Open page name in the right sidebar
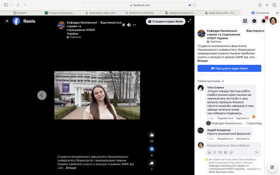This screenshot has width=280, height=175. [x=224, y=35]
